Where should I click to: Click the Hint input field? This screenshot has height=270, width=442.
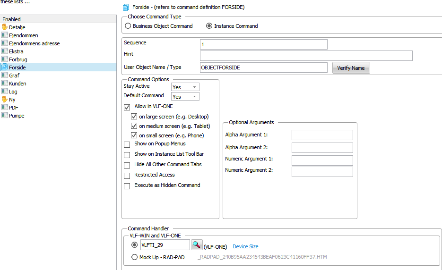click(306, 56)
